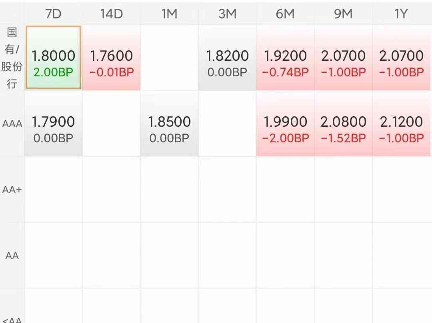Click the AA rating row label

click(x=12, y=255)
